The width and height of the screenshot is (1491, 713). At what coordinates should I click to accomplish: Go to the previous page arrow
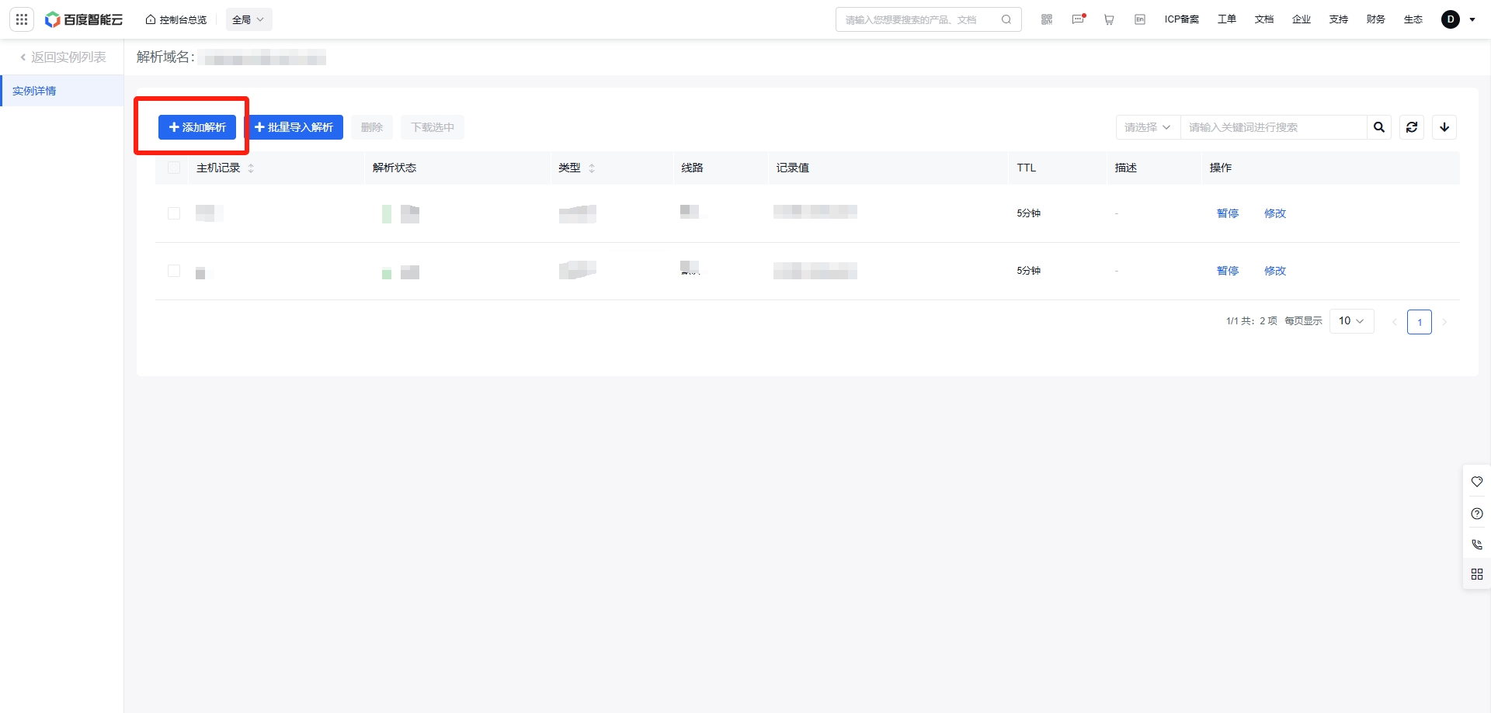pos(1395,322)
